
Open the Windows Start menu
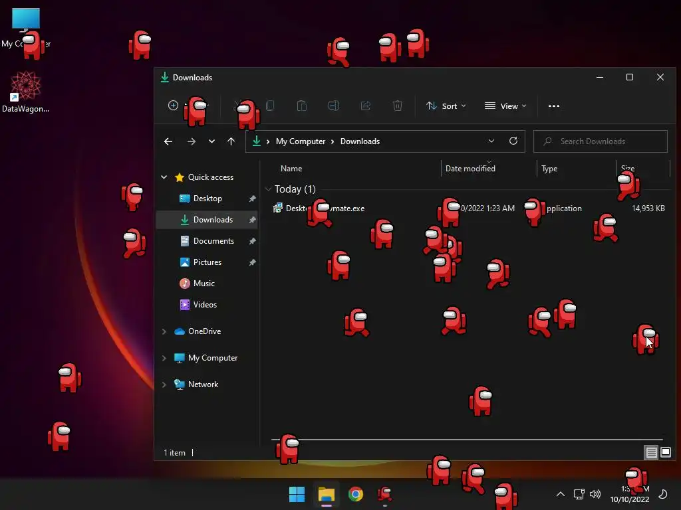(297, 494)
